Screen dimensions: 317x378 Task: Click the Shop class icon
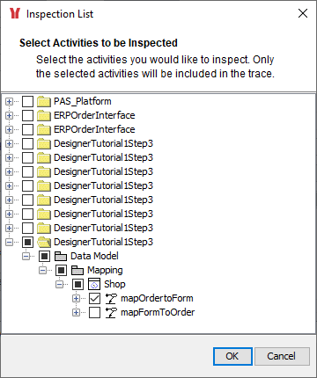[x=94, y=284]
